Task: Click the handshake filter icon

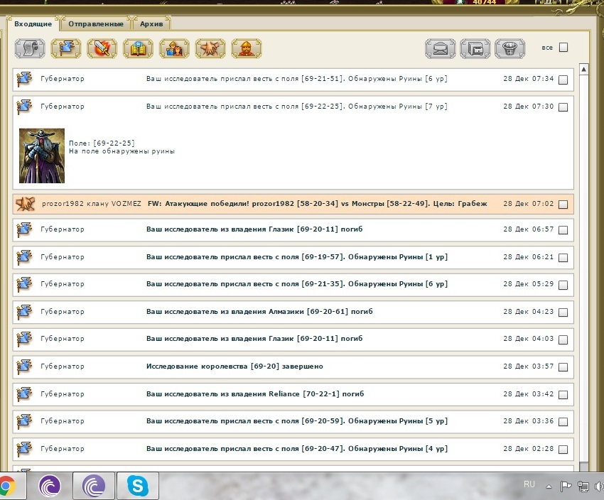Action: (x=210, y=48)
